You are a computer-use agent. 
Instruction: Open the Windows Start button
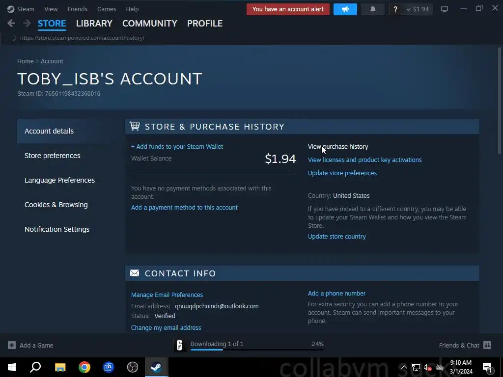point(12,367)
